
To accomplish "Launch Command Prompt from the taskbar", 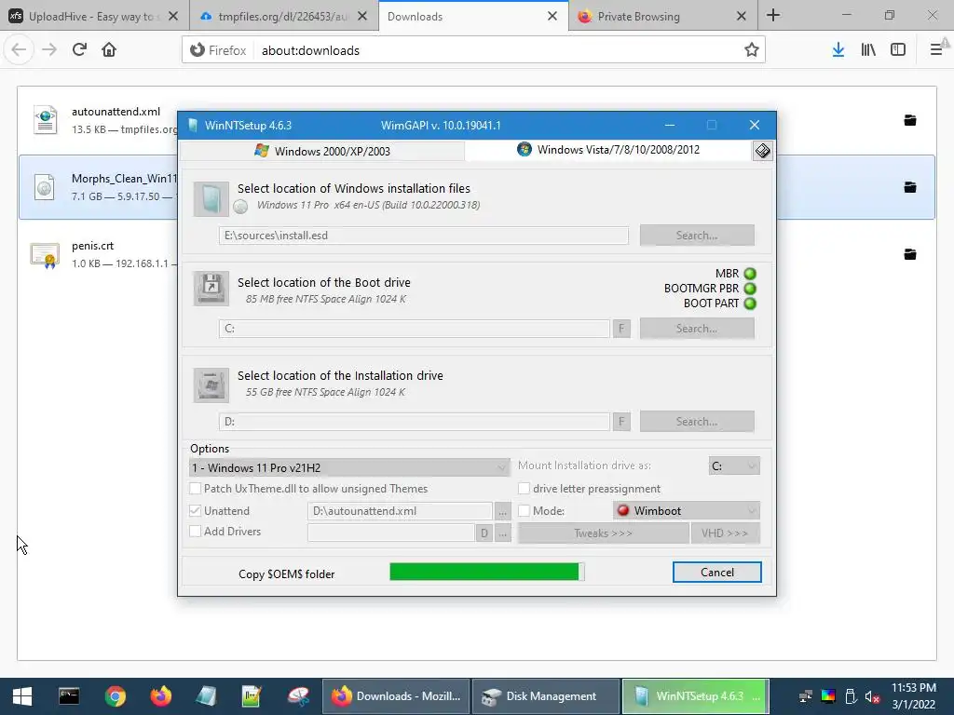I will pos(69,696).
